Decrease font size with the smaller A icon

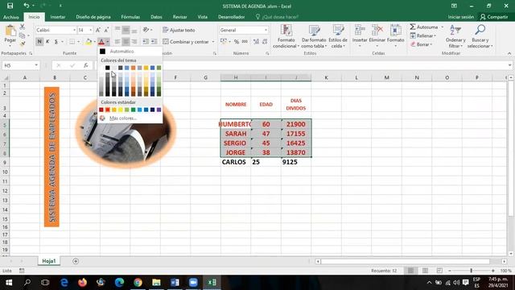tap(106, 30)
